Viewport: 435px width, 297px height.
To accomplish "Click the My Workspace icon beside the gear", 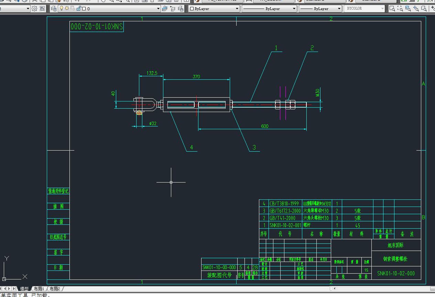I will click(x=42, y=9).
